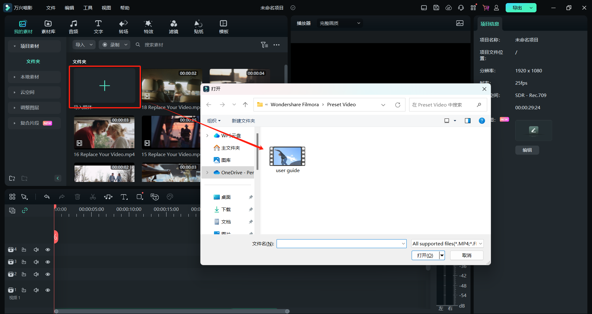Click the shopping cart icon in title bar
Viewport: 592px width, 314px height.
point(486,8)
